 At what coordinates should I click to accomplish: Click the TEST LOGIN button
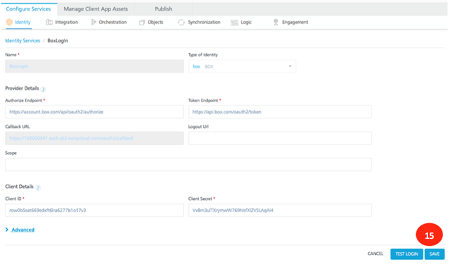click(x=407, y=254)
